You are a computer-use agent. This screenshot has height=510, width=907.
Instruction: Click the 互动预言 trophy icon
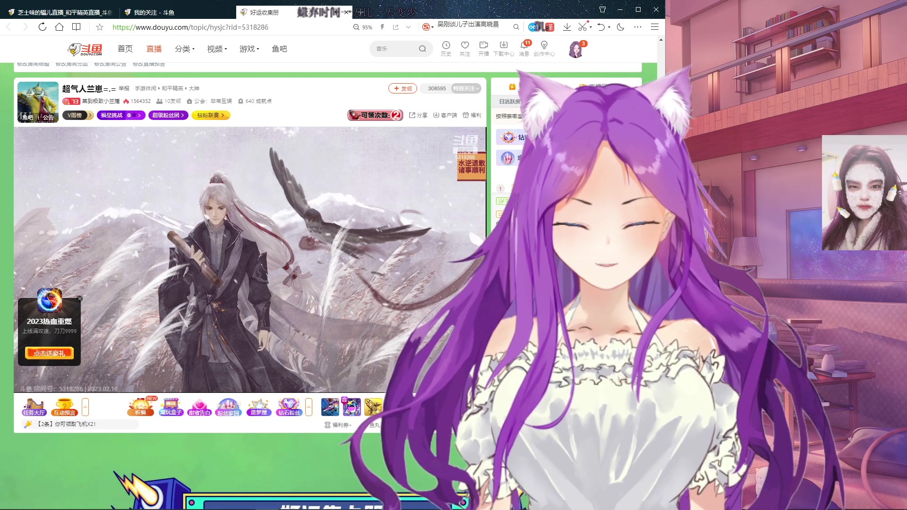pyautogui.click(x=64, y=407)
